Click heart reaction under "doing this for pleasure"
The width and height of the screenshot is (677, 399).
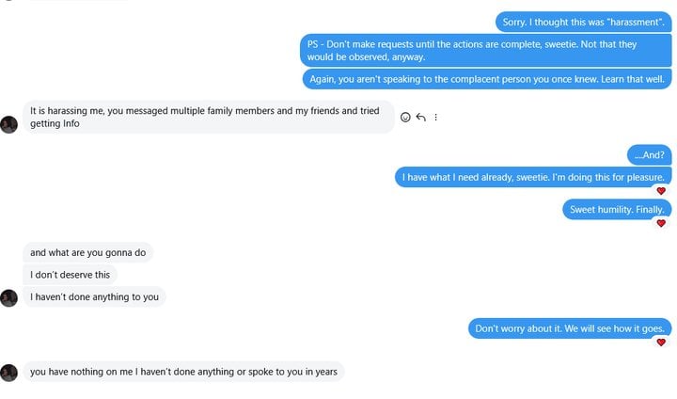661,191
